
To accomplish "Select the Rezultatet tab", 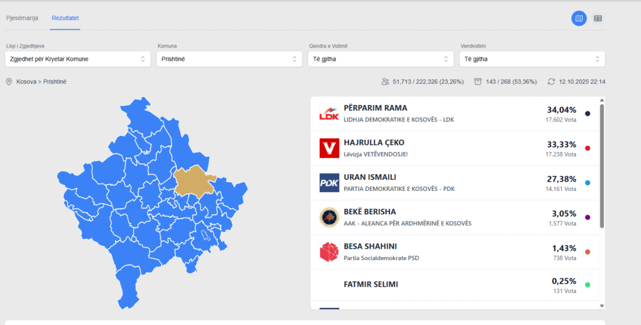I will 65,18.
